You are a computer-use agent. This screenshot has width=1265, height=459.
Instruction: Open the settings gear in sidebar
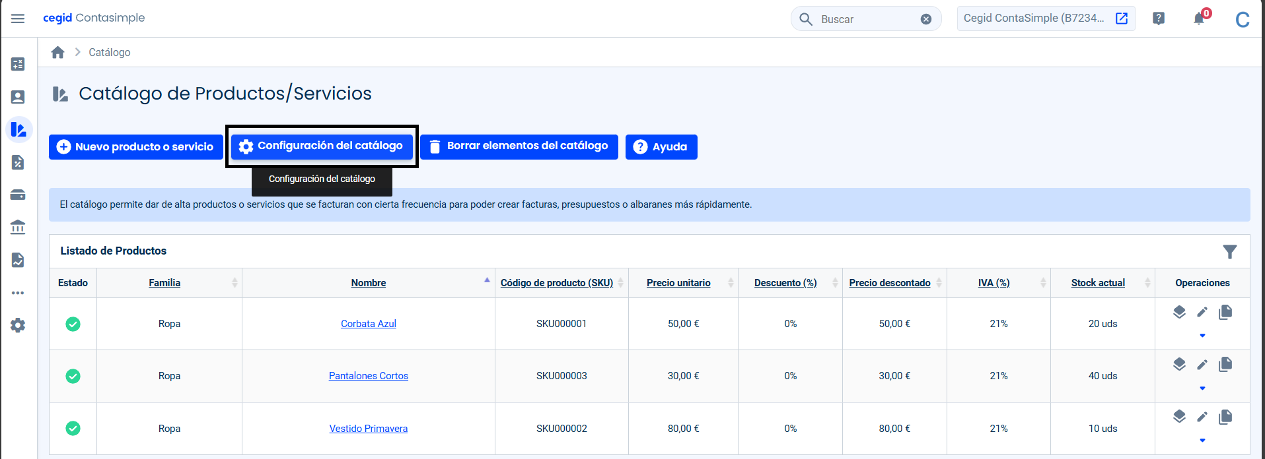[x=18, y=325]
